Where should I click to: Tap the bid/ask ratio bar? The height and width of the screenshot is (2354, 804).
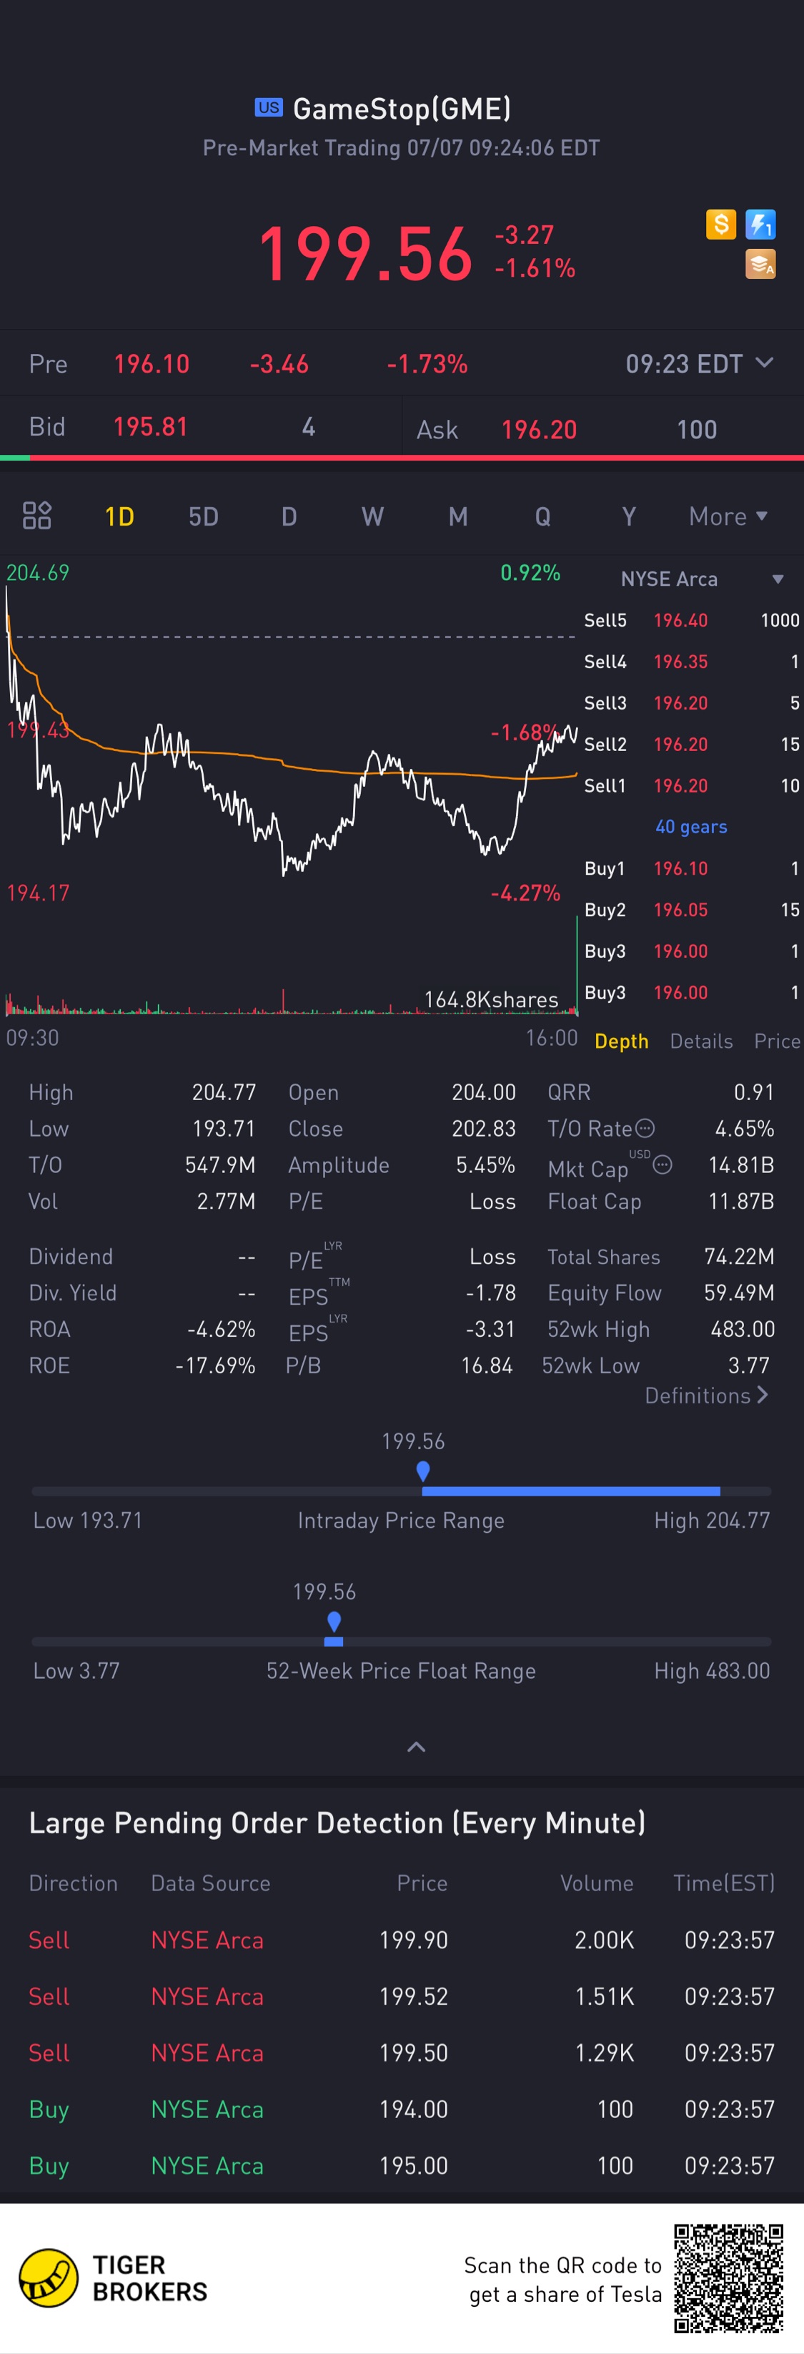point(402,457)
